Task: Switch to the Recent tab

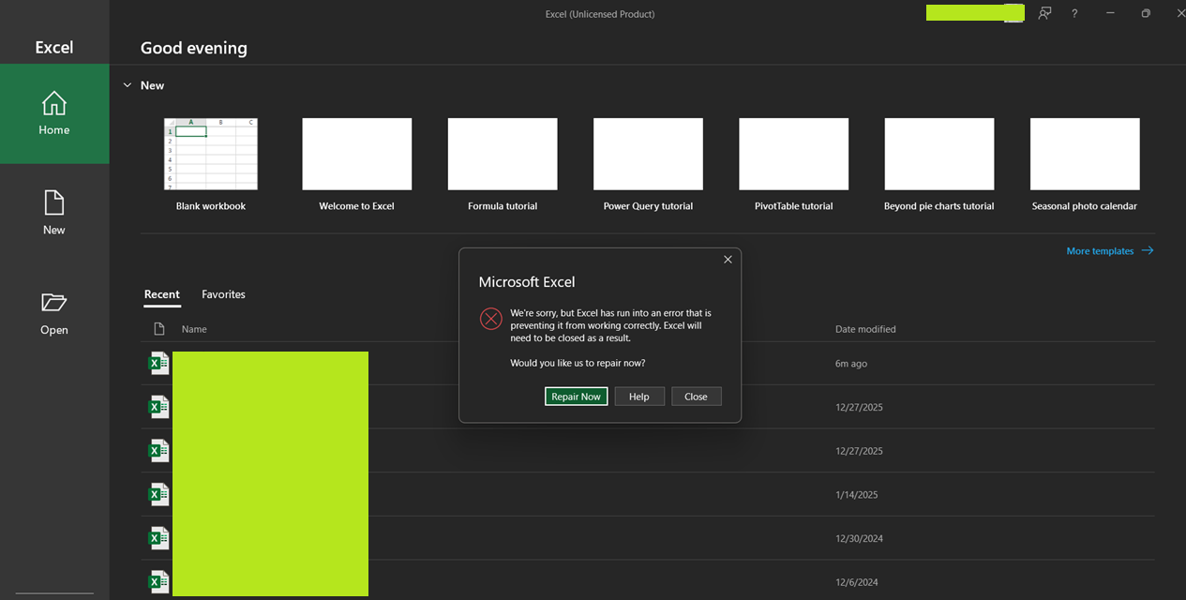Action: [161, 294]
